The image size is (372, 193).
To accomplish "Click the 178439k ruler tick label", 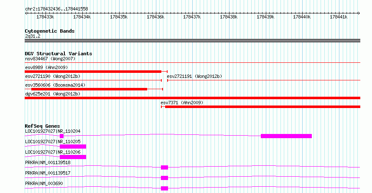I will coord(265,17).
